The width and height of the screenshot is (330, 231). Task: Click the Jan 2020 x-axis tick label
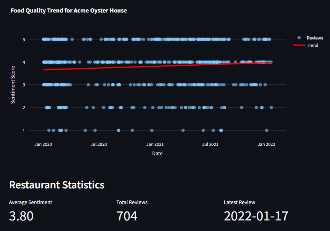point(43,144)
